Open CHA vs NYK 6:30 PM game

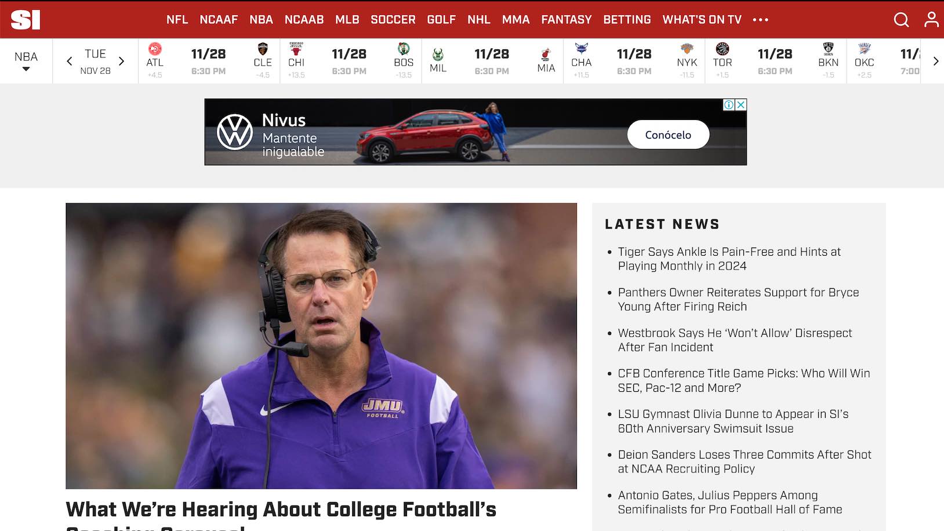pos(634,61)
